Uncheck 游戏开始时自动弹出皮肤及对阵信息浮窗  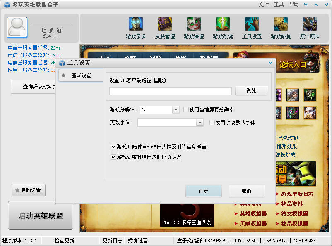tap(113, 147)
